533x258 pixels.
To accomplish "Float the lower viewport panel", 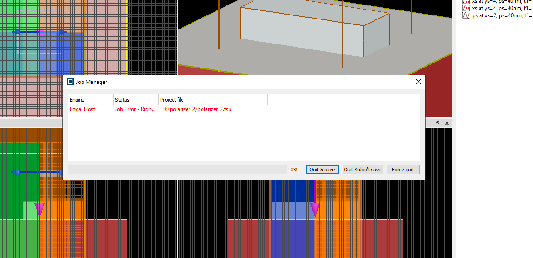I will [x=437, y=123].
